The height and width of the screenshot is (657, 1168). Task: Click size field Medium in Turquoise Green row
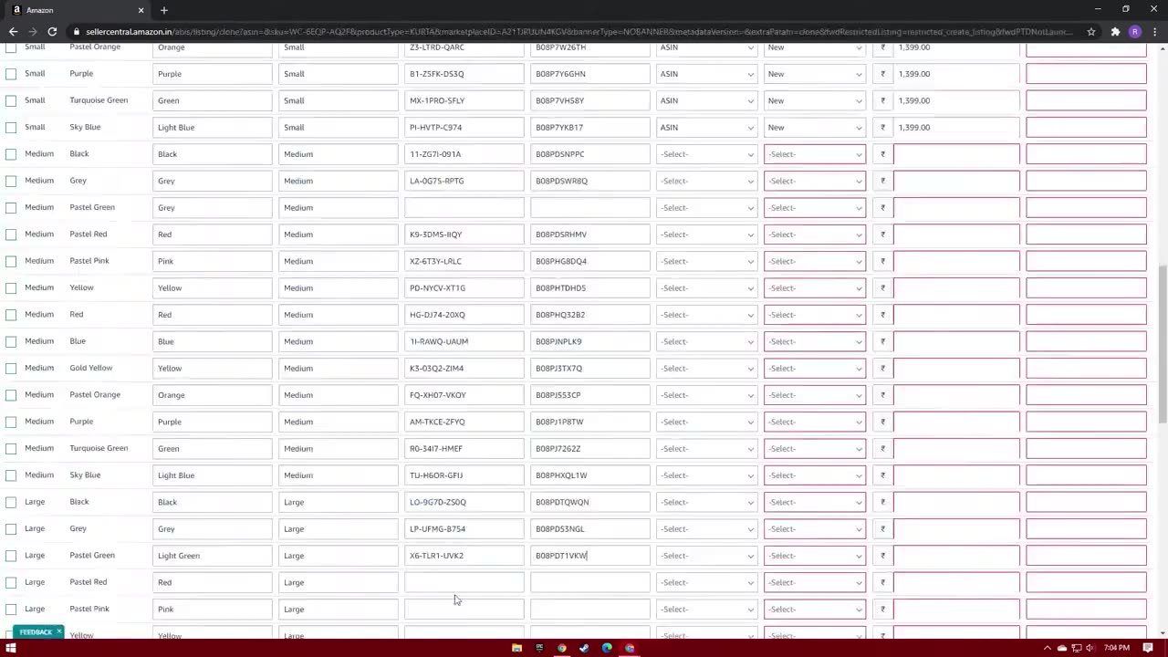[x=339, y=448]
